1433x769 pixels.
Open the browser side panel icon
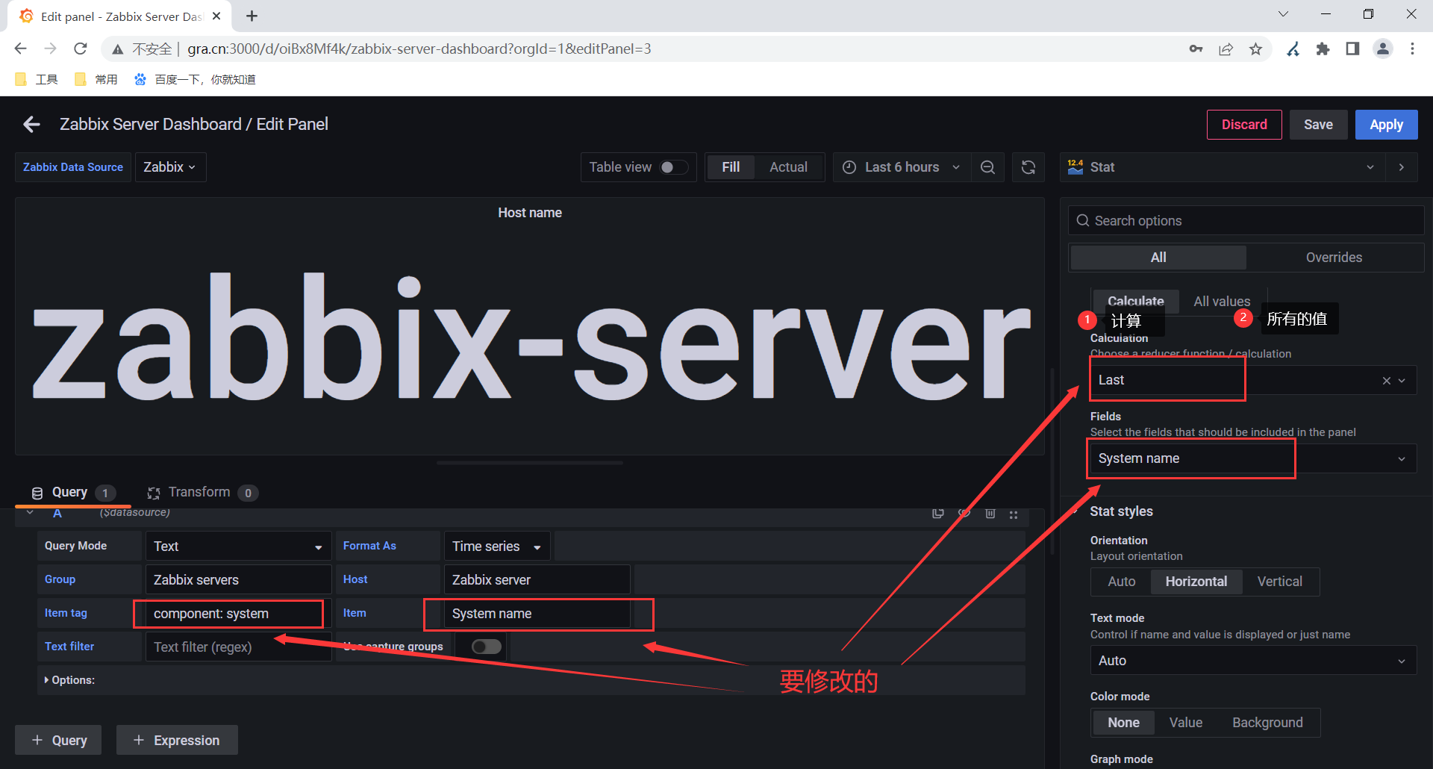click(x=1352, y=49)
